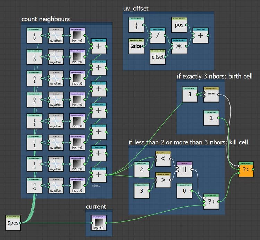
Task: Select the input 0 sampler in the -1 -1 row
Action: (77, 186)
